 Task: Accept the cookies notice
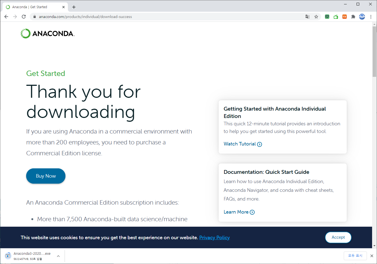tap(338, 237)
